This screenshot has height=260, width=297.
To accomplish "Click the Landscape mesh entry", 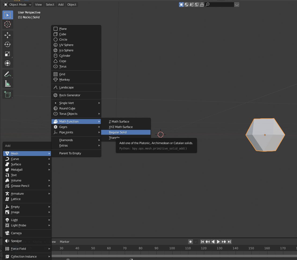I will [x=76, y=87].
